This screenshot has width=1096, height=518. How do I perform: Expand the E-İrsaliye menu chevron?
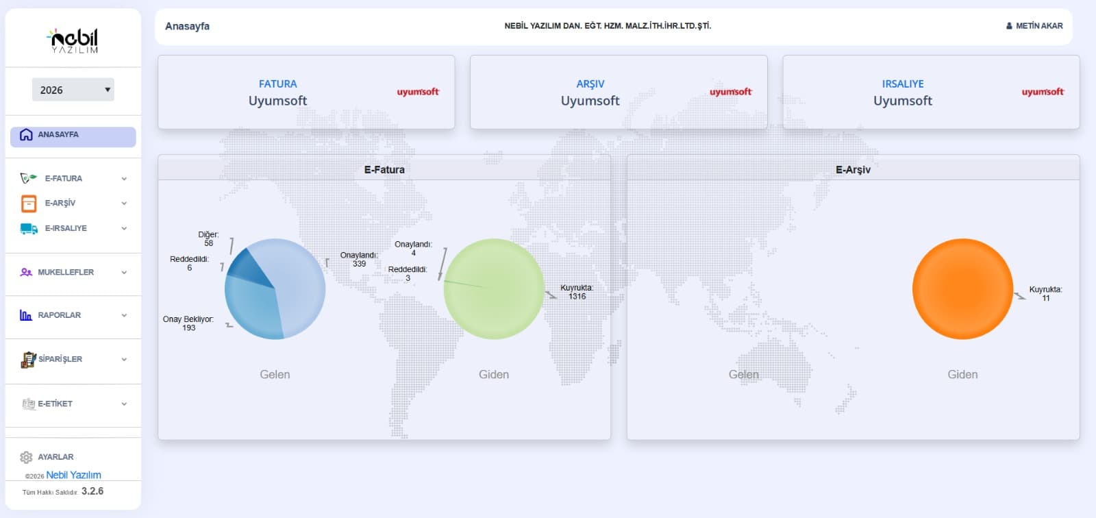click(124, 229)
